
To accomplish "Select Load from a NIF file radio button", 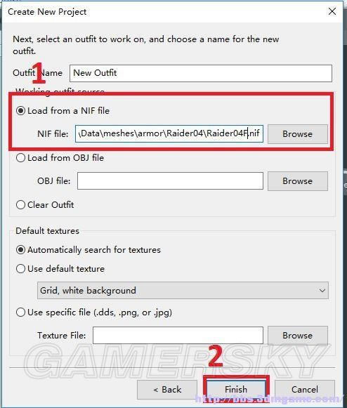I will coord(21,110).
